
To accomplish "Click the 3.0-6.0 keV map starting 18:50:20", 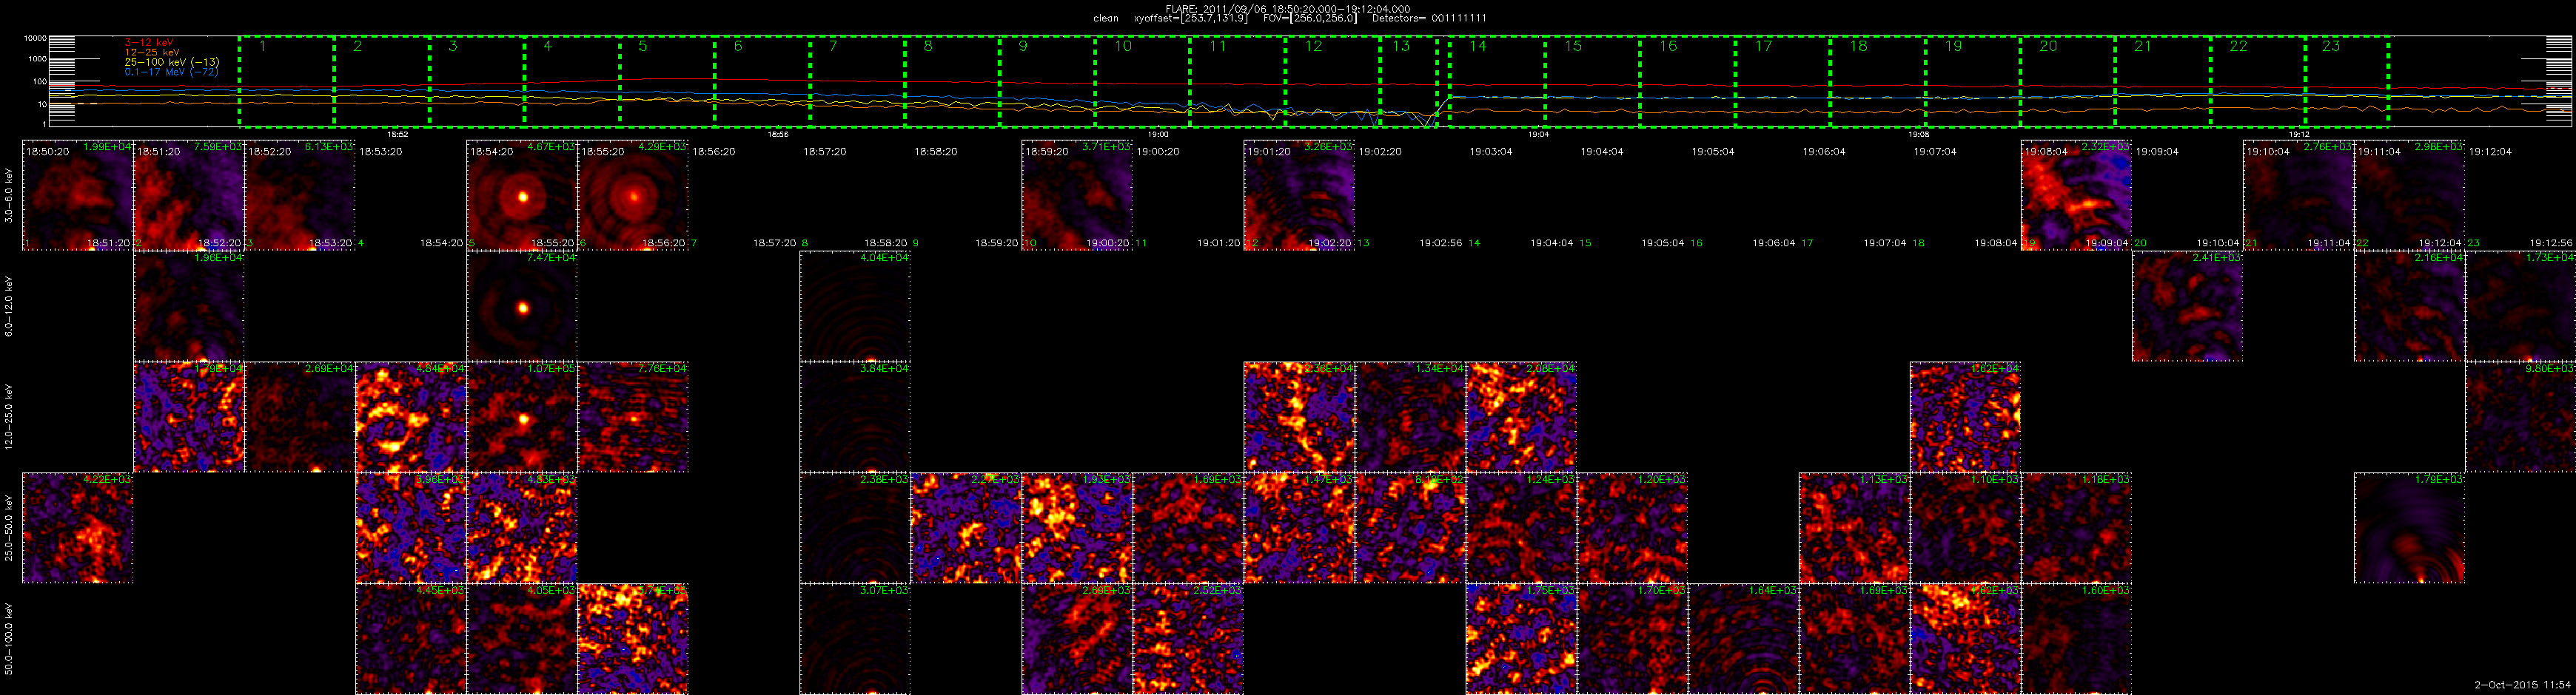I will (77, 196).
